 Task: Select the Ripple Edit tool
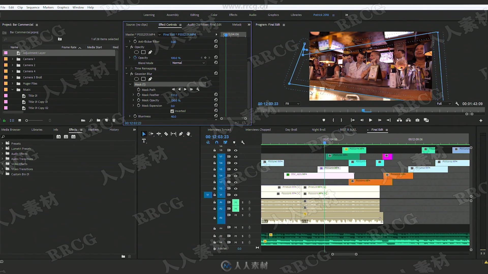click(159, 134)
